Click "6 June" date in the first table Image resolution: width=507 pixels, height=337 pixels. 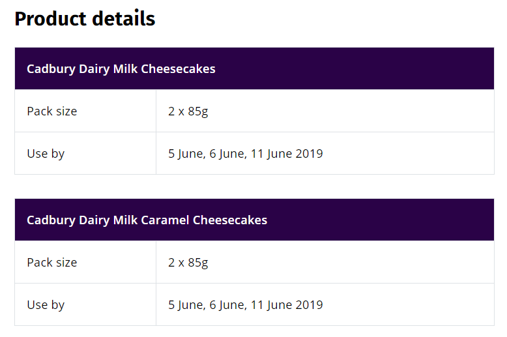point(228,154)
